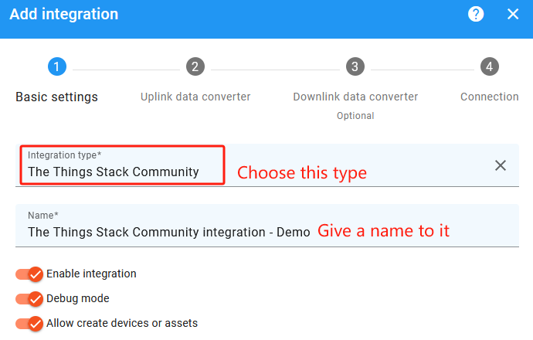Click the step 3 circle icon
The width and height of the screenshot is (533, 340).
[355, 66]
